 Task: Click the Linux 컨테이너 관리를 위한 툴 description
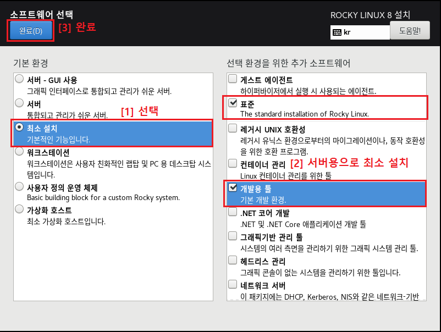(x=286, y=176)
